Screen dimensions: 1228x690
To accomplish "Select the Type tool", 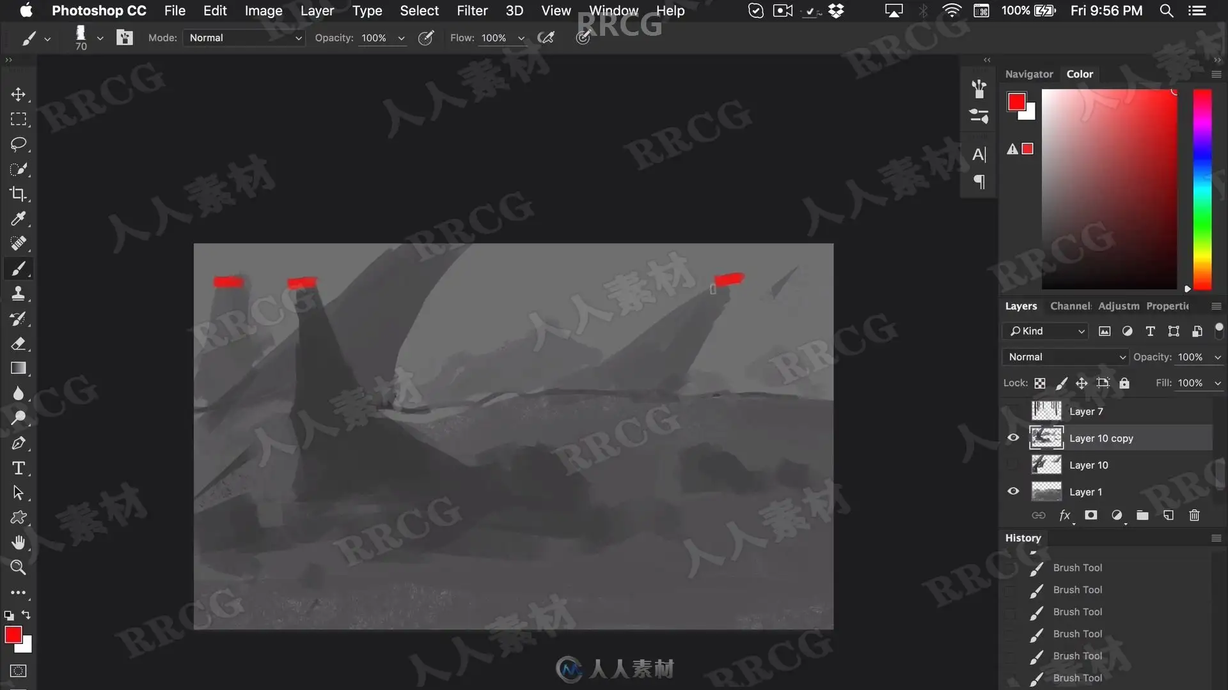I will click(x=18, y=468).
